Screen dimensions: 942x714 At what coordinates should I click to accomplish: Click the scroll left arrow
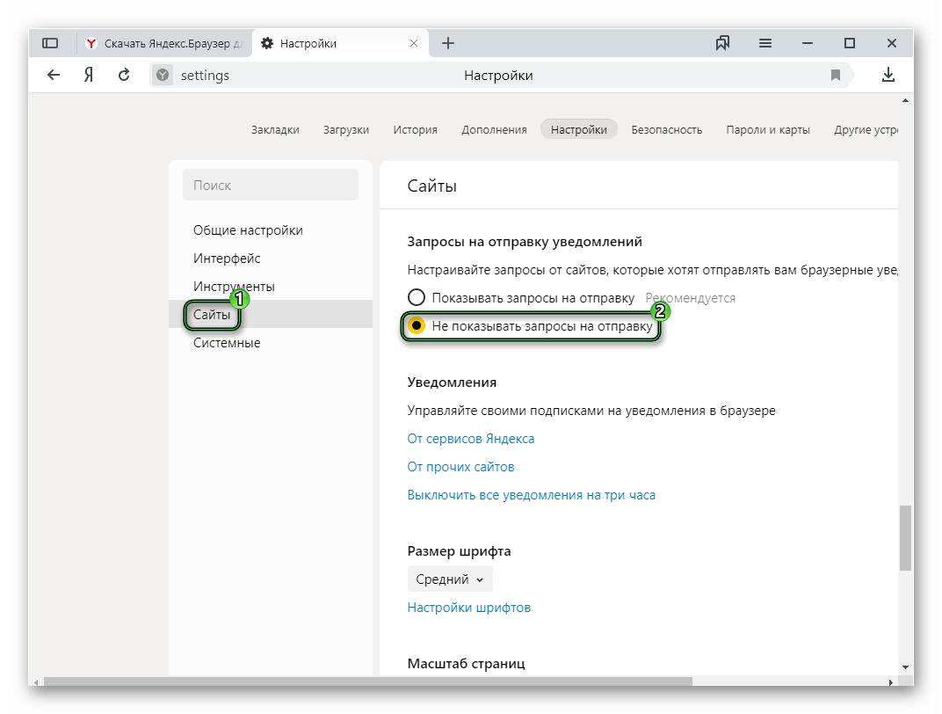tap(37, 681)
